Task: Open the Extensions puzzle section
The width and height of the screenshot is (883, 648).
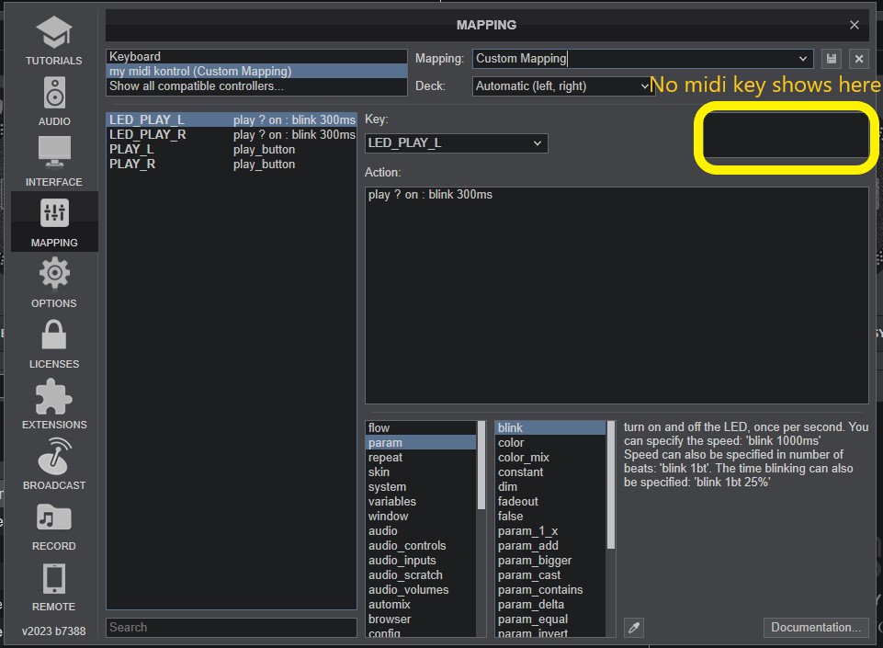Action: [x=54, y=404]
